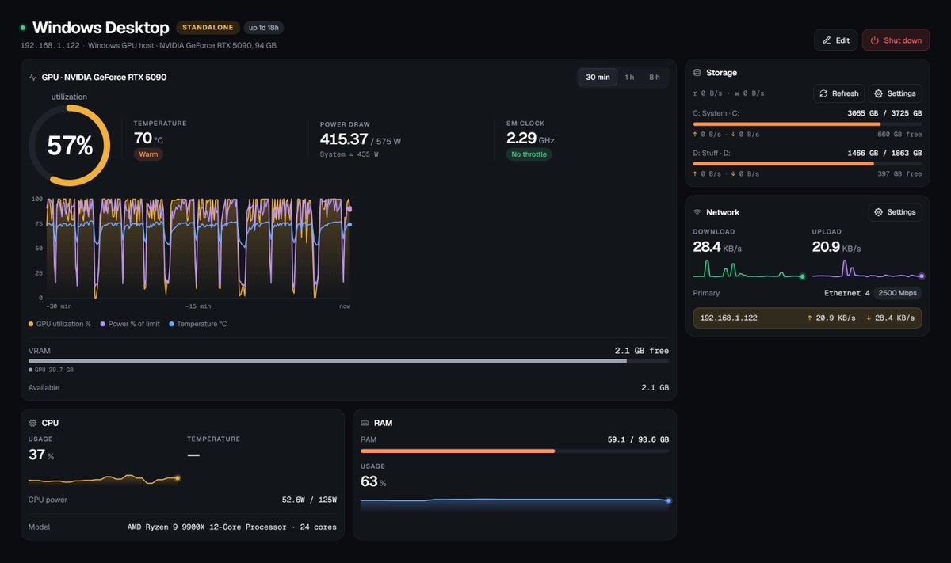Click the green online status dot
Image resolution: width=951 pixels, height=563 pixels.
pos(23,28)
